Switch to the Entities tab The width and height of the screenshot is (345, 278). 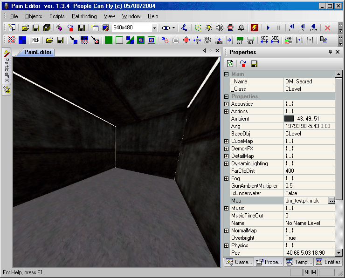point(328,262)
